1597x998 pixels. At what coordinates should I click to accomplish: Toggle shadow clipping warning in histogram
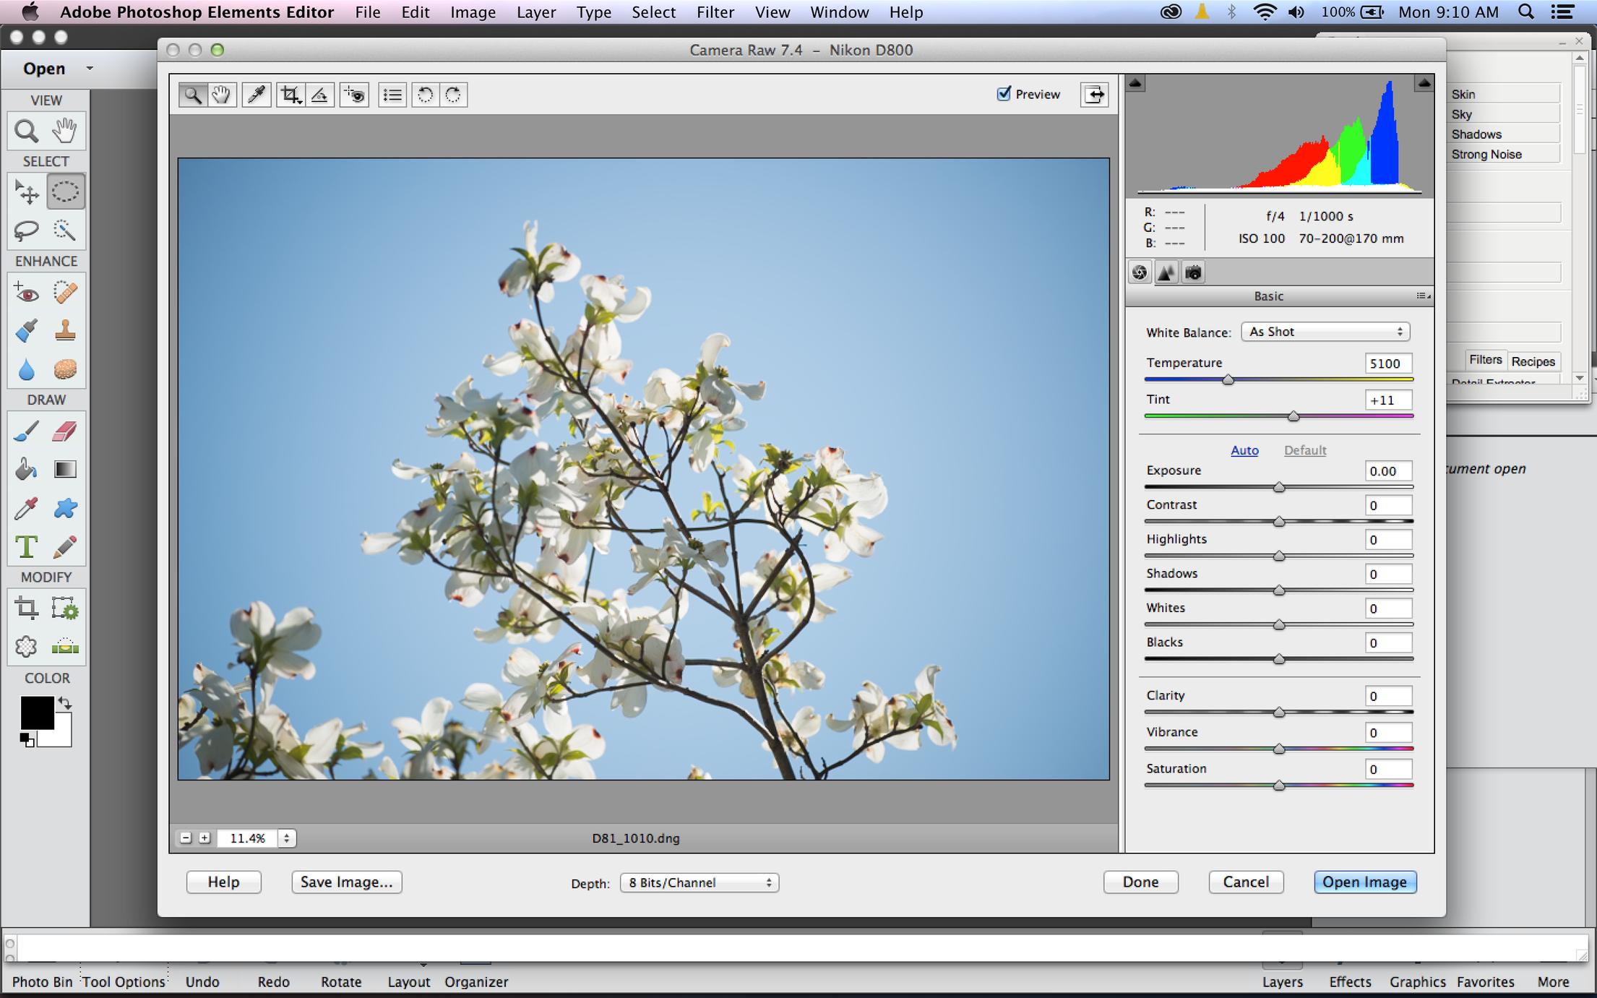pos(1136,84)
